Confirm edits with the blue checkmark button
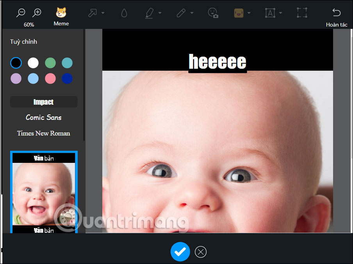Viewport: 353px width, 264px height. (x=180, y=252)
